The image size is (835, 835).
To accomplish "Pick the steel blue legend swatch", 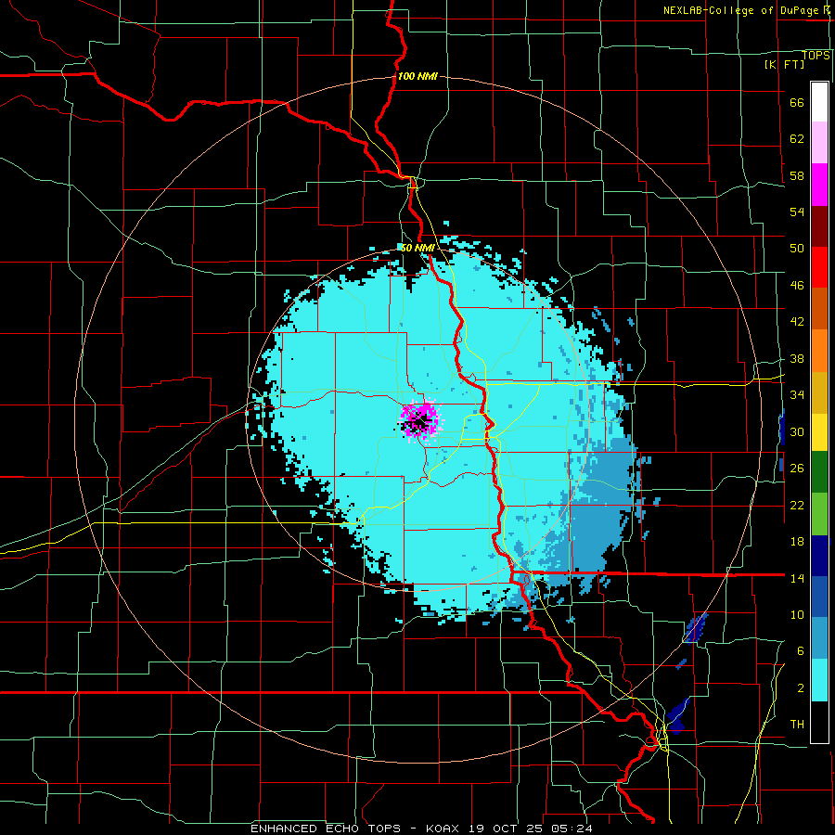I will tap(819, 638).
